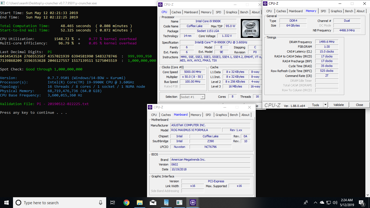This screenshot has width=370, height=208.
Task: Click the CAS# Latency value 15.0 clocks
Action: [x=327, y=51]
